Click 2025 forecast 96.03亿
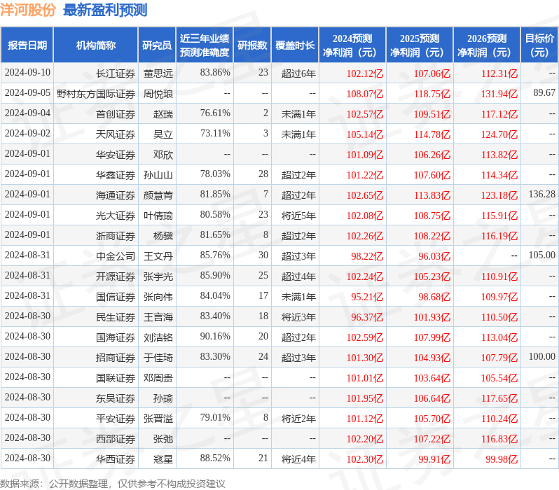Image resolution: width=559 pixels, height=490 pixels. pos(434,256)
